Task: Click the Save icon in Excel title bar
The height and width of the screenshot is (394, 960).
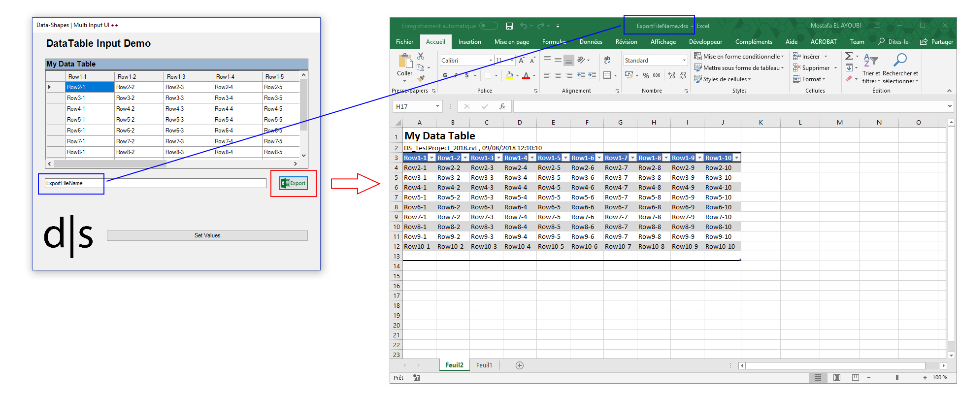Action: click(x=509, y=26)
